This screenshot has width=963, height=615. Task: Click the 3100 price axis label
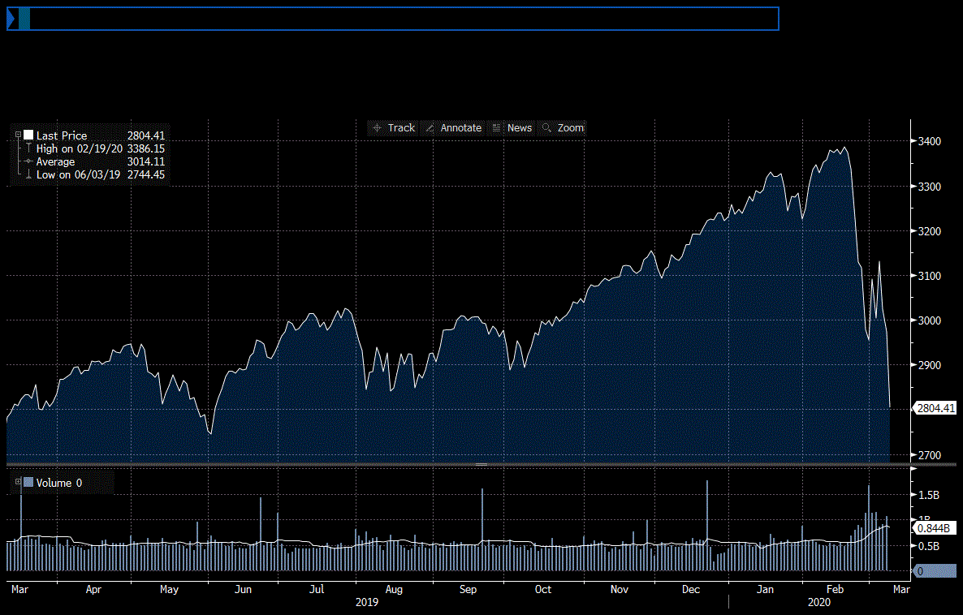pos(929,276)
